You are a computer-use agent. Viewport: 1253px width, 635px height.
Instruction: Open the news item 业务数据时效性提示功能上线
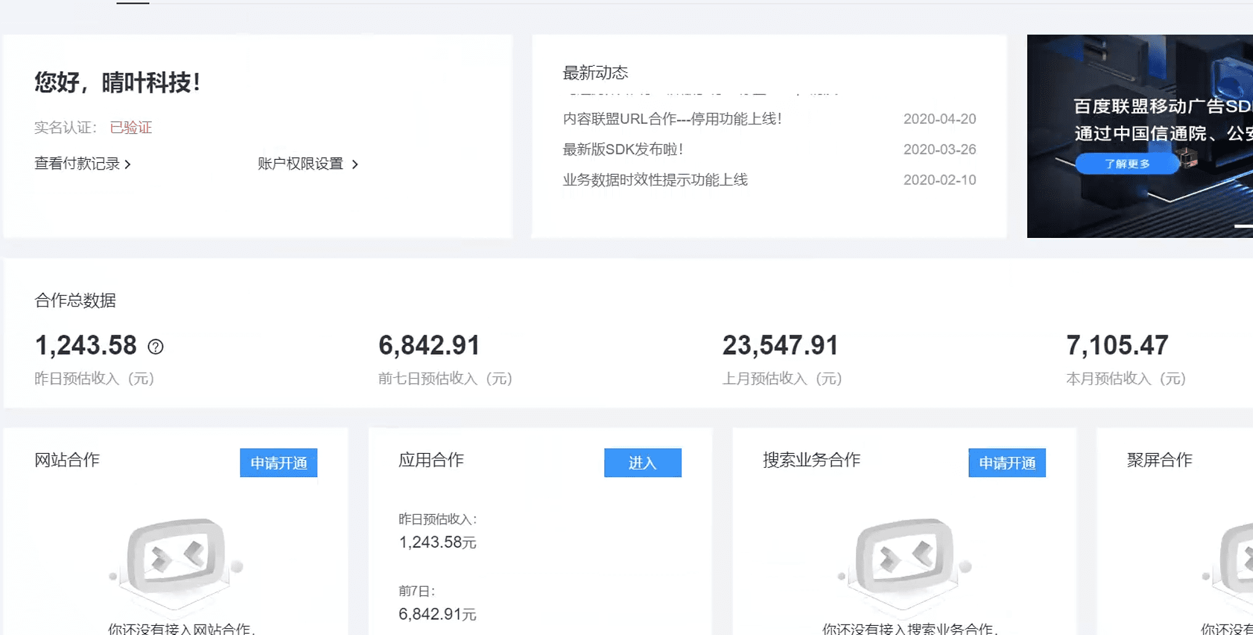[x=654, y=179]
